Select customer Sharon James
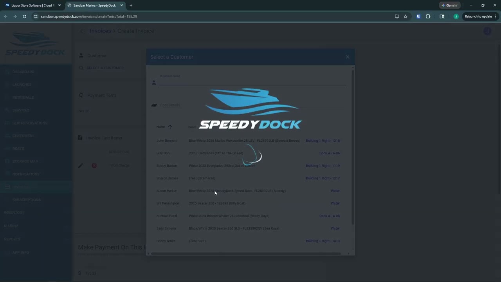Screen dimensions: 501x282 [x=167, y=178]
